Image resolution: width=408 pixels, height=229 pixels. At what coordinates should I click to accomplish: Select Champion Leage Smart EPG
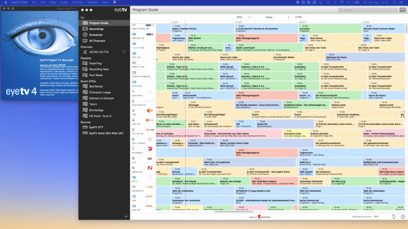pyautogui.click(x=104, y=92)
